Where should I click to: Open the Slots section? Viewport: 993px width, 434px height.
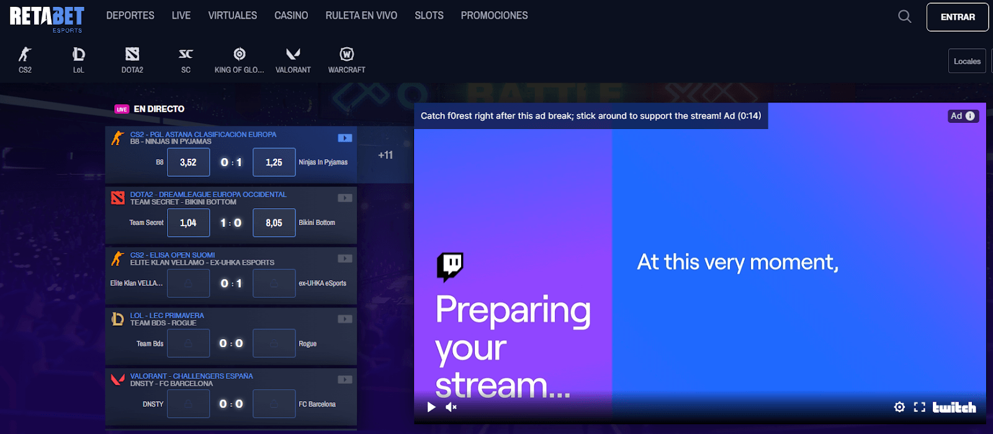tap(429, 15)
